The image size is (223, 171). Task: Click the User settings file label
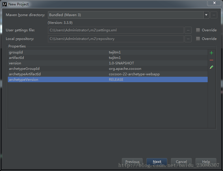point(20,30)
